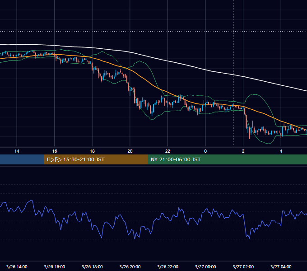Click the 3/26 20:00 date label
307x271 pixels.
[x=130, y=266]
